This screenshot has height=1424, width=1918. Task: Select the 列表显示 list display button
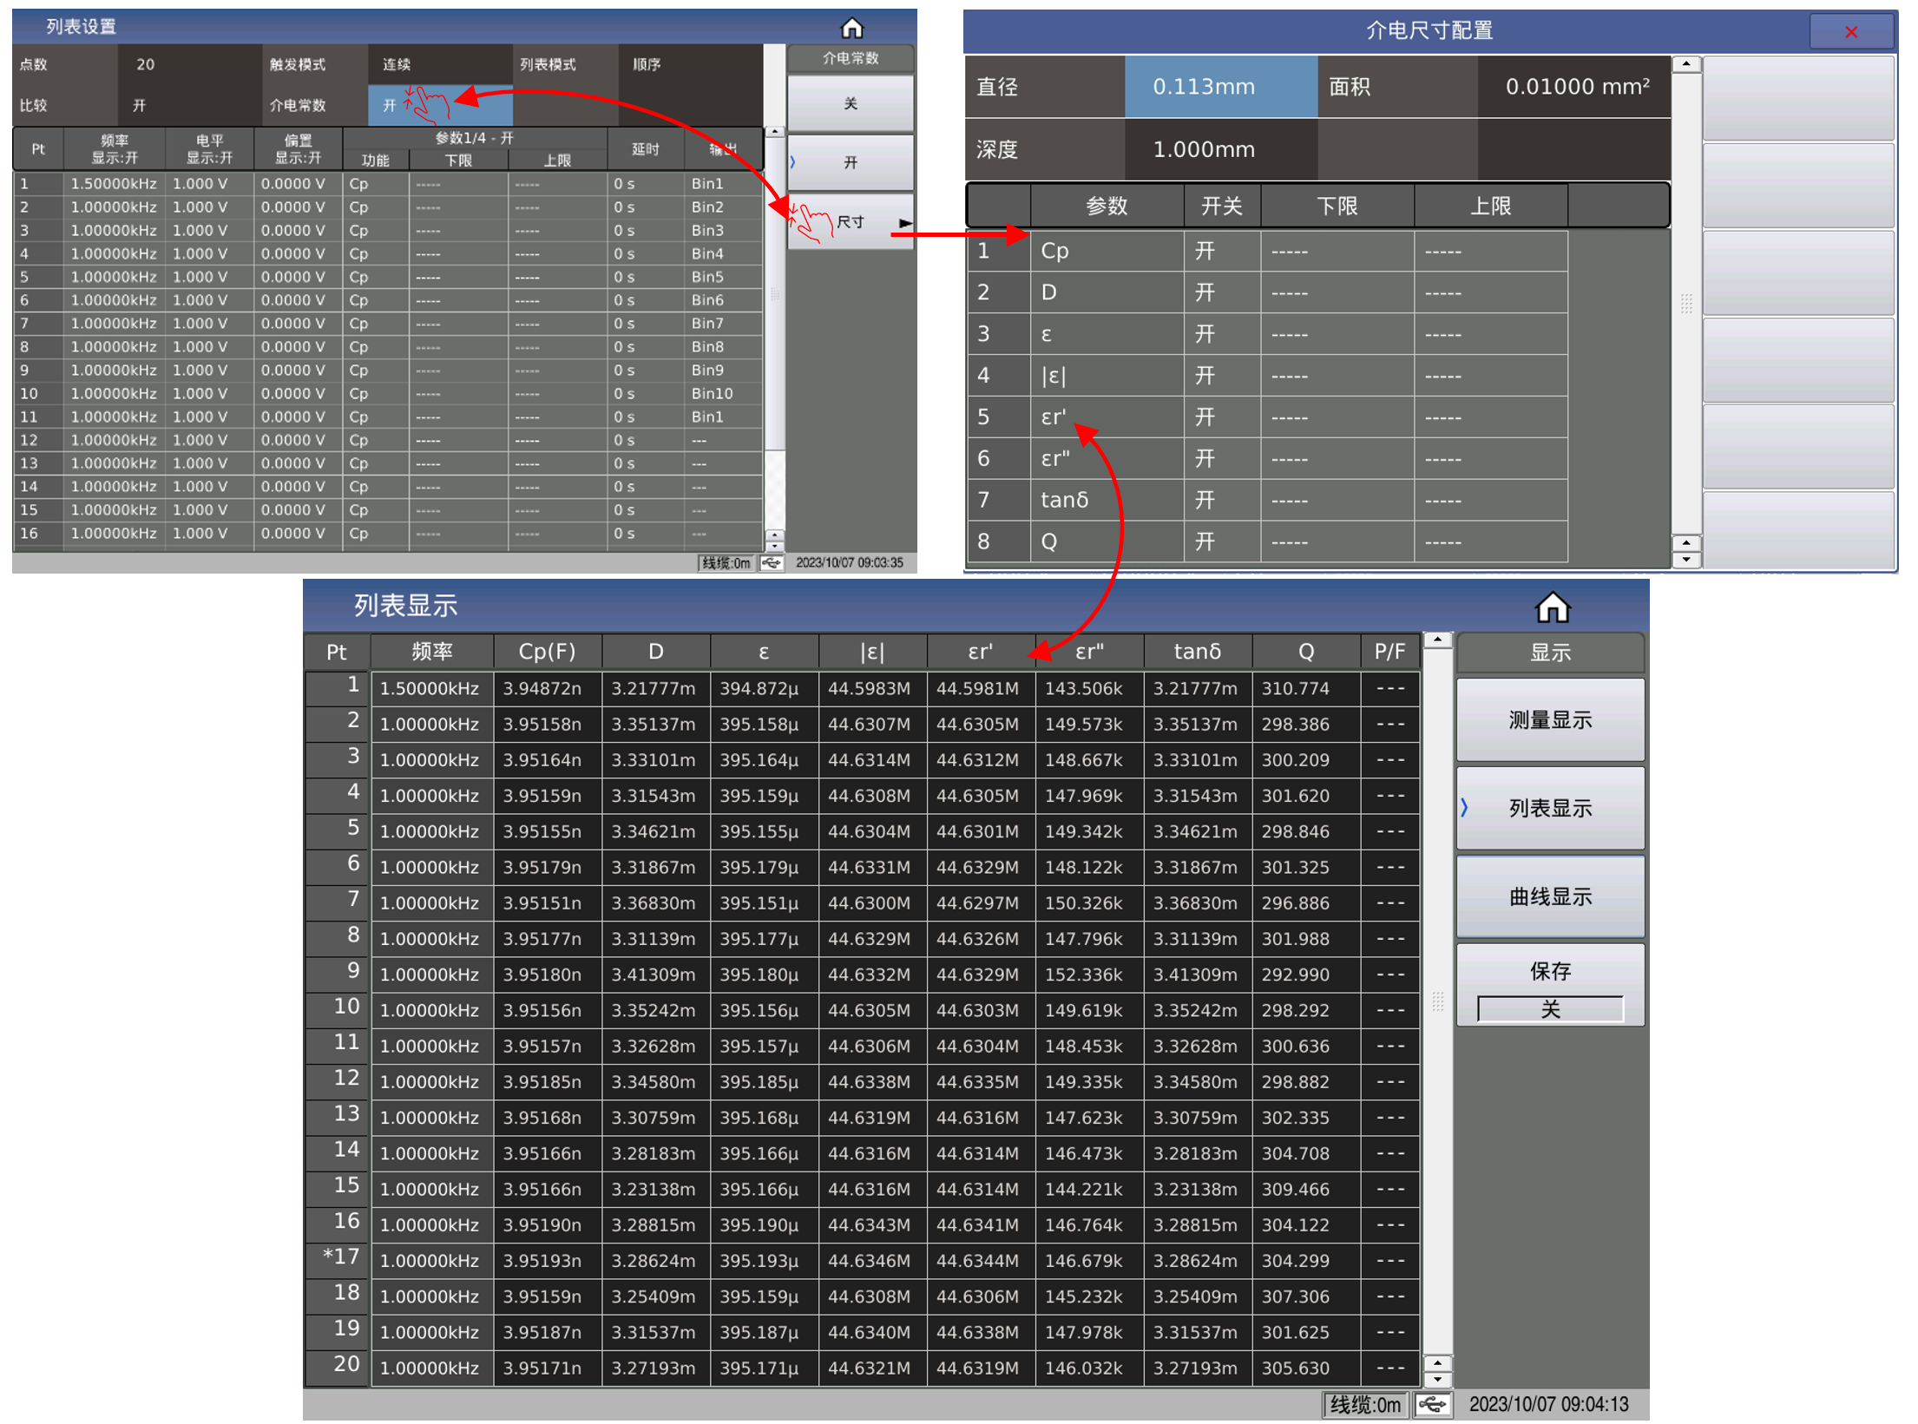(1551, 808)
